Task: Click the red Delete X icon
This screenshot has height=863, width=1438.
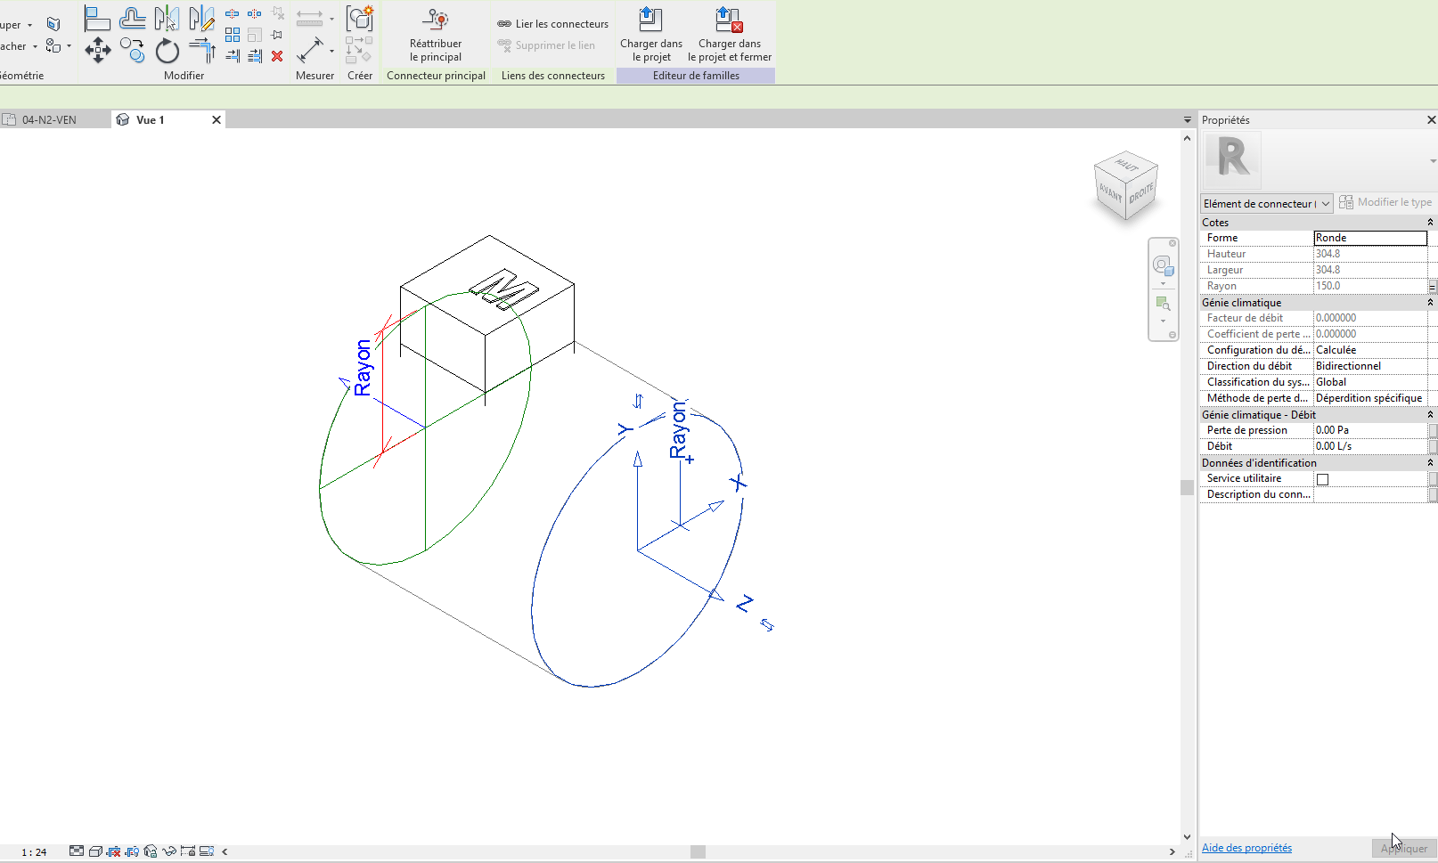Action: click(277, 56)
